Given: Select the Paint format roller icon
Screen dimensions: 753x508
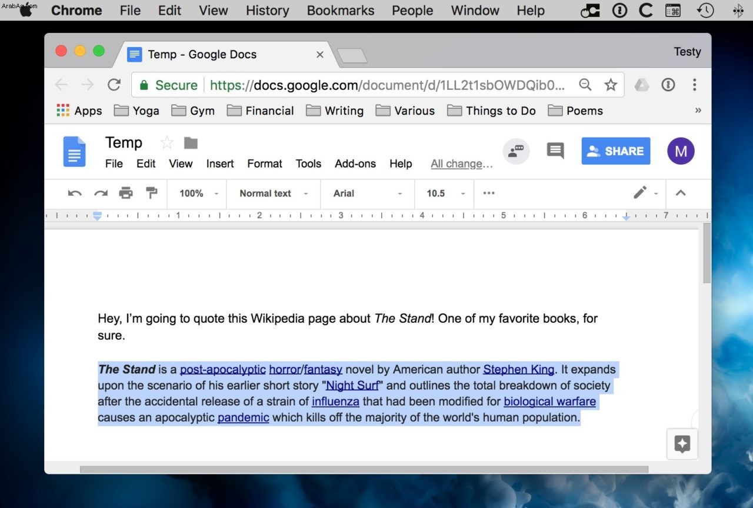Looking at the screenshot, I should 152,193.
